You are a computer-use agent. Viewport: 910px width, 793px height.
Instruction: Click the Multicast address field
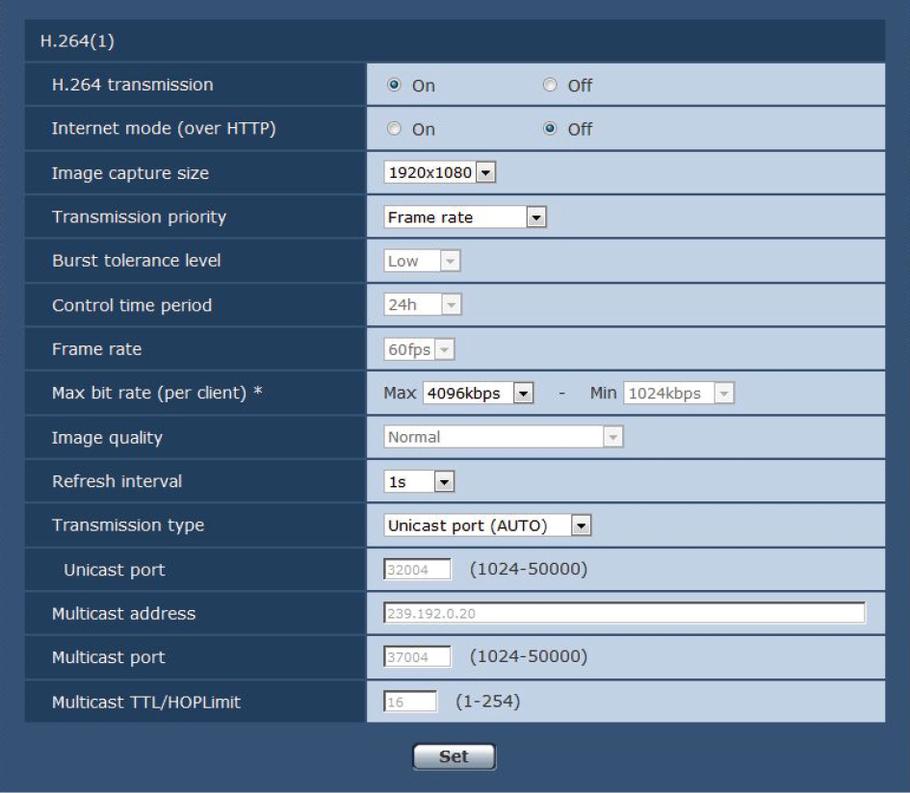click(x=624, y=614)
